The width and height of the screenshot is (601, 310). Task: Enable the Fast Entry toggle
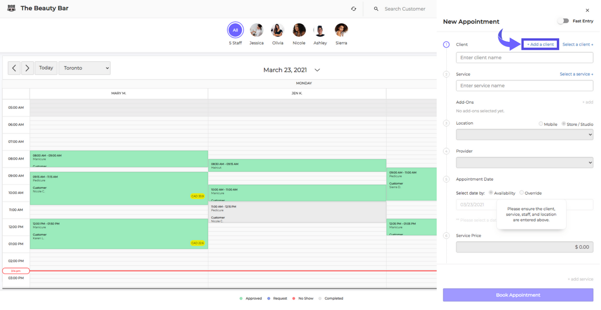click(563, 21)
